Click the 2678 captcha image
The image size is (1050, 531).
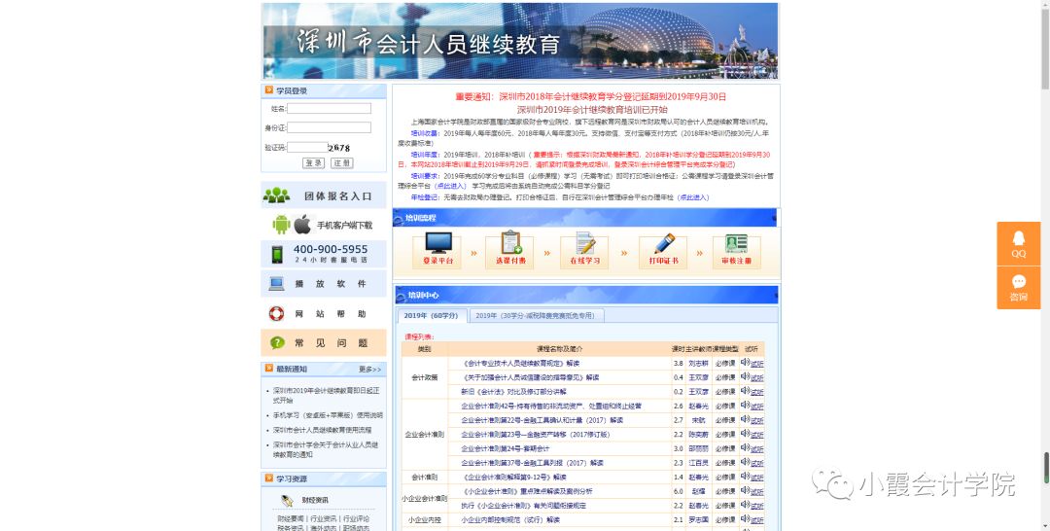(339, 147)
